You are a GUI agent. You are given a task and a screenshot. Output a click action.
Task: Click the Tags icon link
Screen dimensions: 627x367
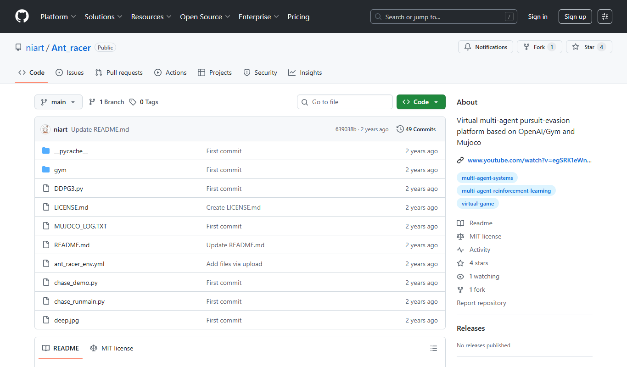[x=133, y=102]
